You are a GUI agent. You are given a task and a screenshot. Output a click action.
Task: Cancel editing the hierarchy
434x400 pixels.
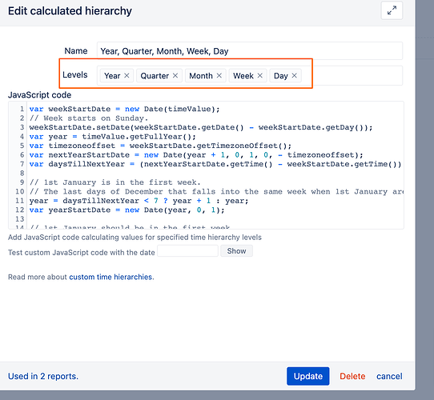pos(389,376)
